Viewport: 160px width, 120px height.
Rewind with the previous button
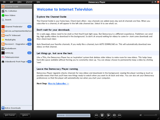tap(96, 115)
